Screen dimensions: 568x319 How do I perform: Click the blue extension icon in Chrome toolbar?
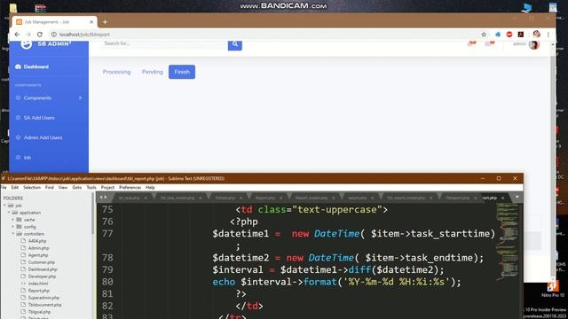pyautogui.click(x=498, y=35)
